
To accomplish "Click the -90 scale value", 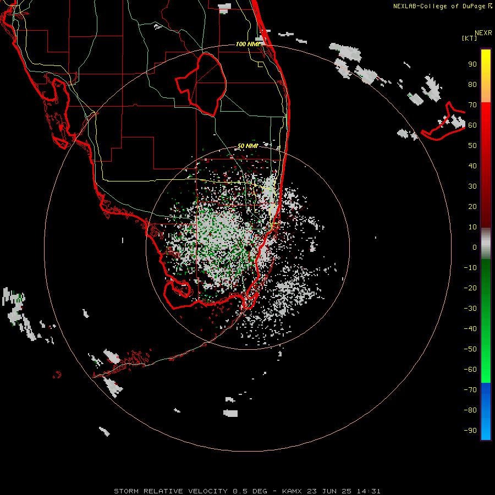I will [x=470, y=431].
